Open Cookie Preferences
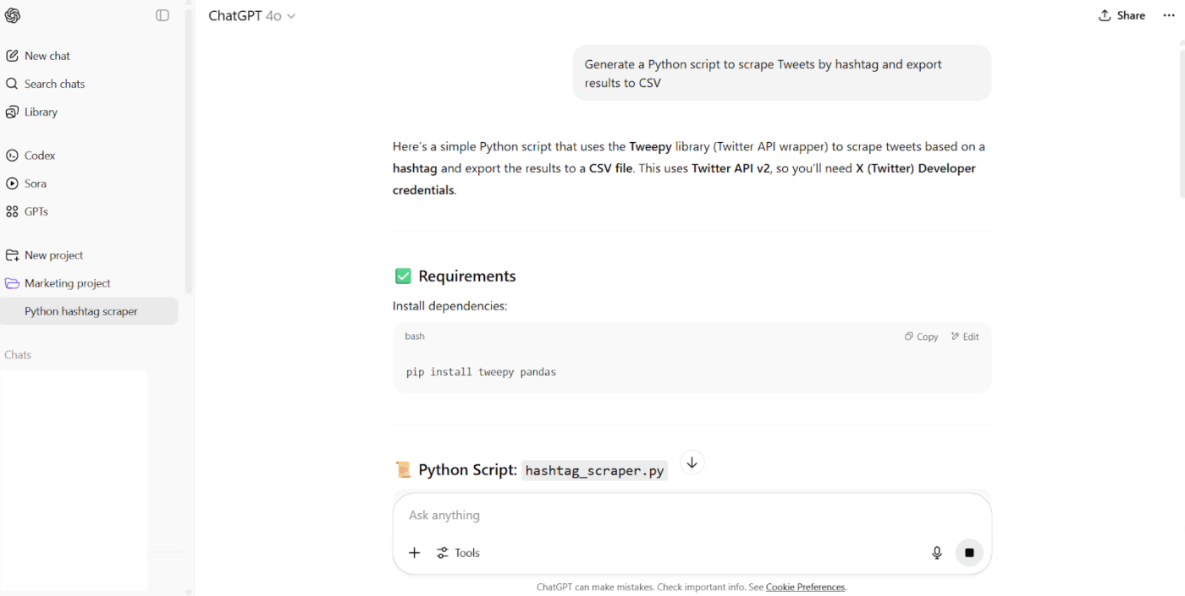Viewport: 1185px width, 596px height. coord(805,586)
